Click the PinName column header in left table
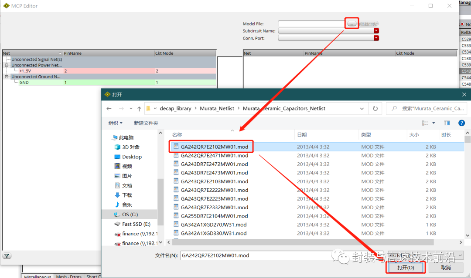Image resolution: width=471 pixels, height=278 pixels. [109, 54]
